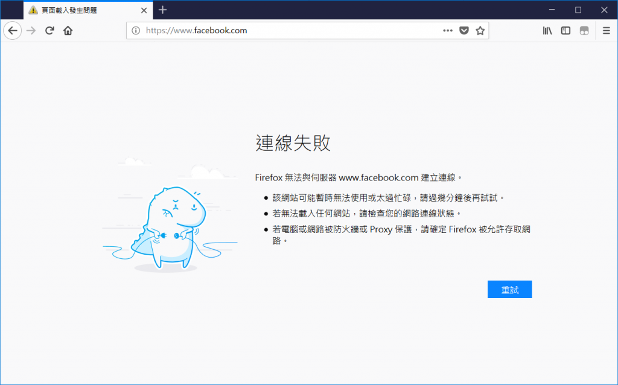This screenshot has height=385, width=618.
Task: Open the page actions three-dot menu
Action: point(448,30)
